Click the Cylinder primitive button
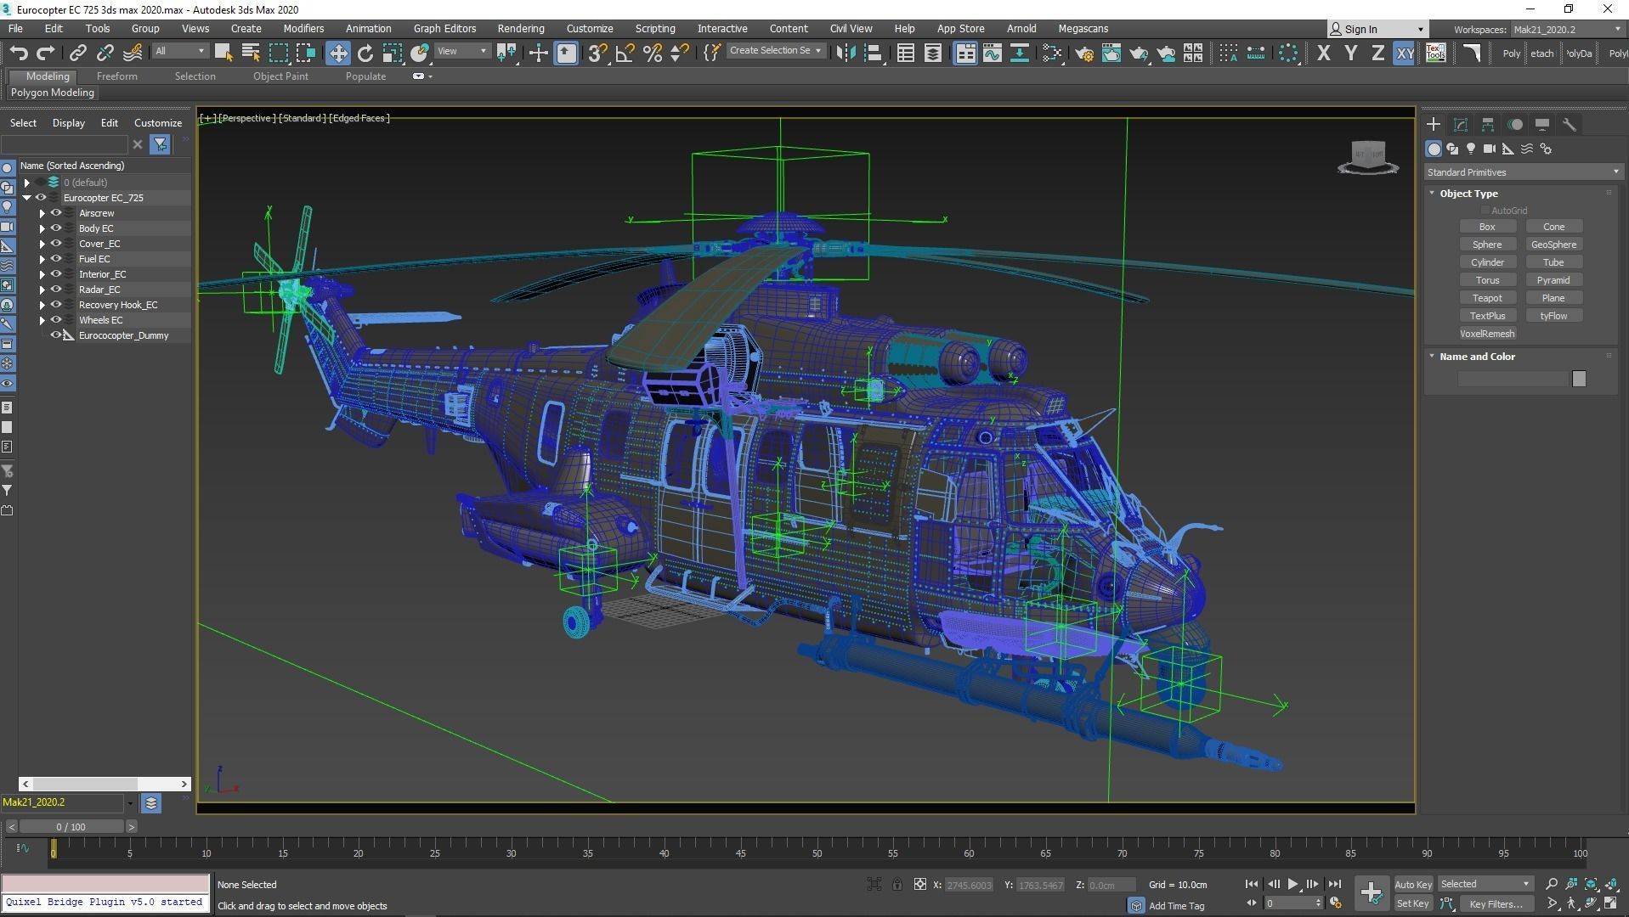 coord(1487,262)
